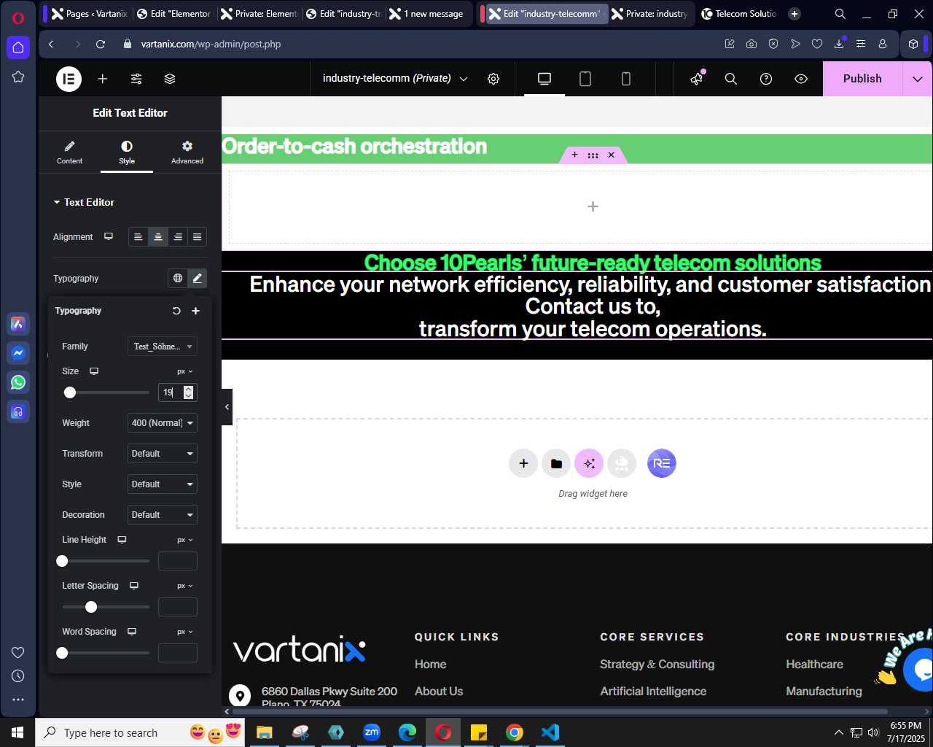This screenshot has width=933, height=747.
Task: Align text center
Action: pos(158,237)
